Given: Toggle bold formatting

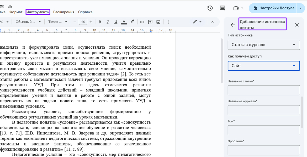Looking at the screenshot, I should tap(100, 22).
